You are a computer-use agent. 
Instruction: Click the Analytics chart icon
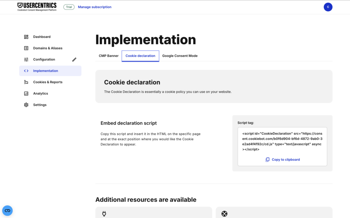coord(26,93)
